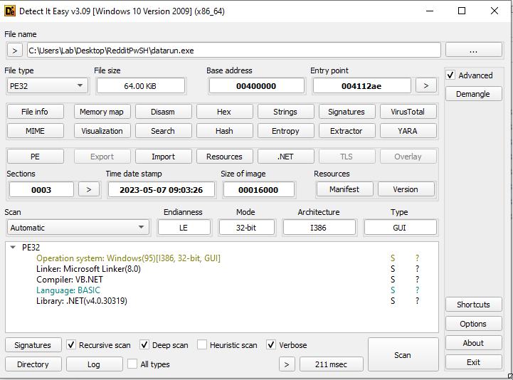Open the .NET section viewer
The width and height of the screenshot is (513, 380).
285,157
